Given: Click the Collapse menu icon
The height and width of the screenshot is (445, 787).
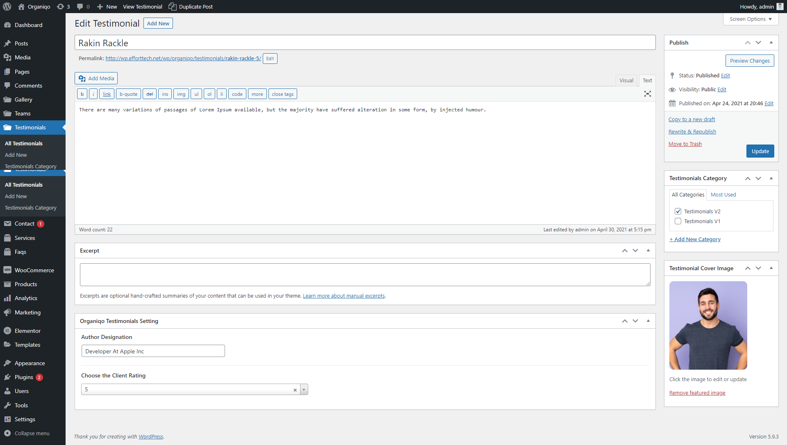Looking at the screenshot, I should coord(7,433).
